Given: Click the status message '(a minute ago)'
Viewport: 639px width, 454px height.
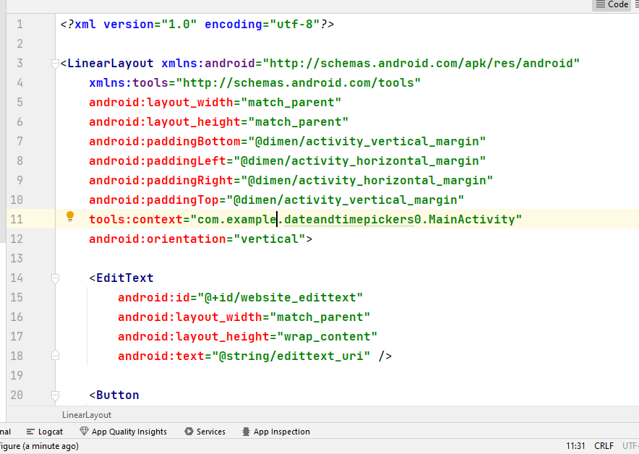Looking at the screenshot, I should tap(50, 446).
